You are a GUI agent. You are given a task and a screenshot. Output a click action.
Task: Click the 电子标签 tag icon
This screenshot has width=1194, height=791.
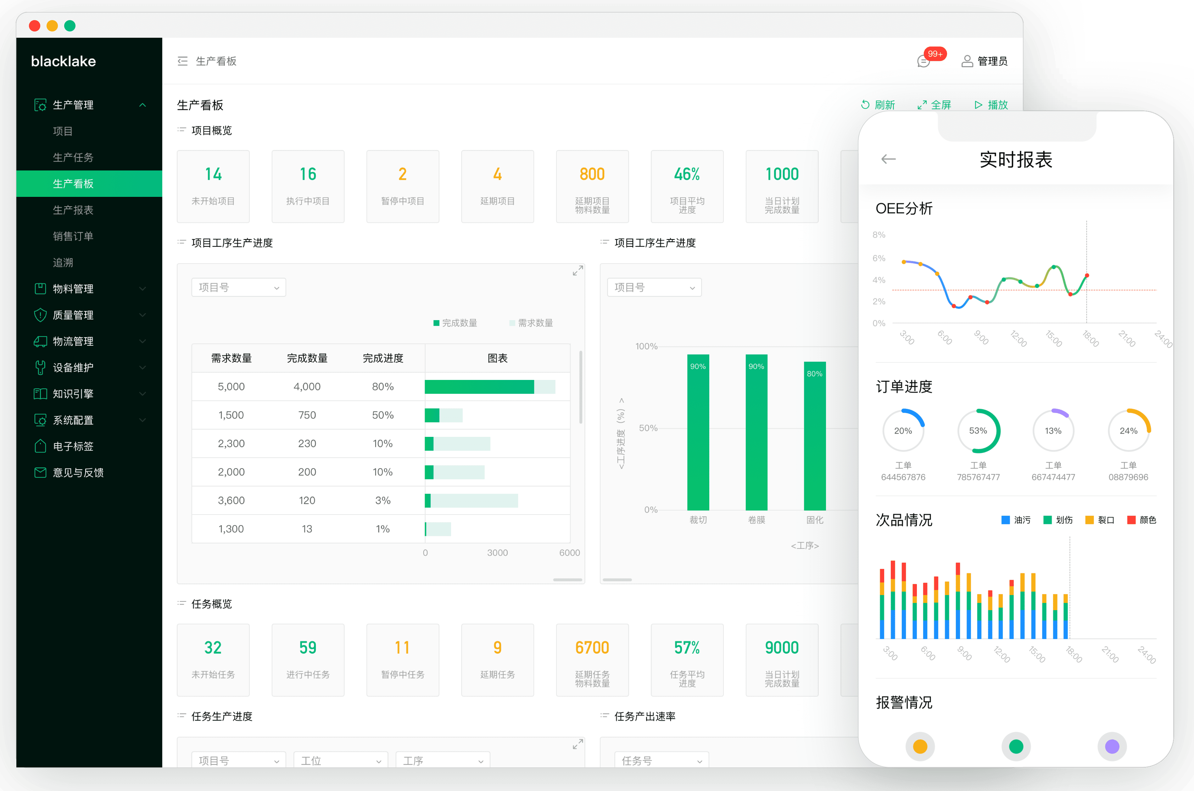[40, 446]
